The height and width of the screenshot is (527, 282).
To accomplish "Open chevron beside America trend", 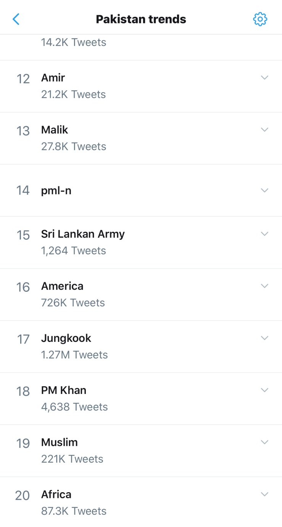I will coord(264,286).
